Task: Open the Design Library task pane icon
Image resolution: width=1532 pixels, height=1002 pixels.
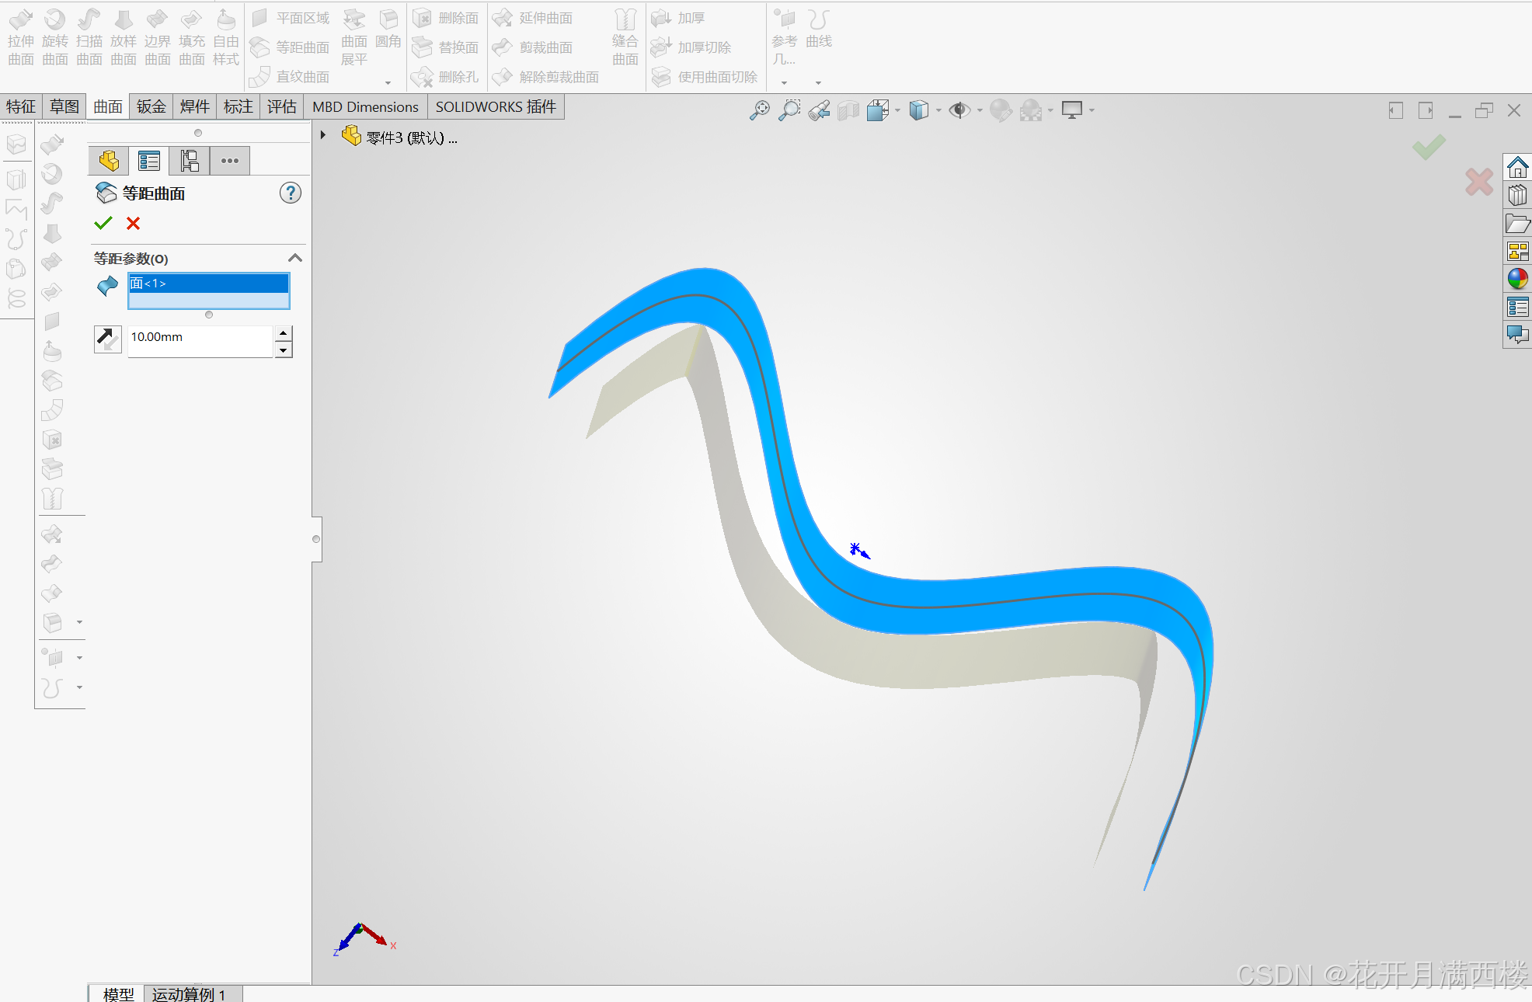Action: point(1517,195)
